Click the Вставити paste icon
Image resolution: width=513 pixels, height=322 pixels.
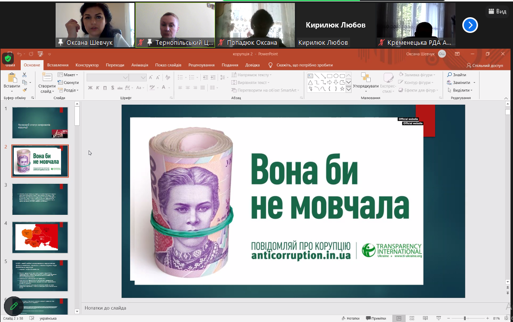tap(12, 78)
